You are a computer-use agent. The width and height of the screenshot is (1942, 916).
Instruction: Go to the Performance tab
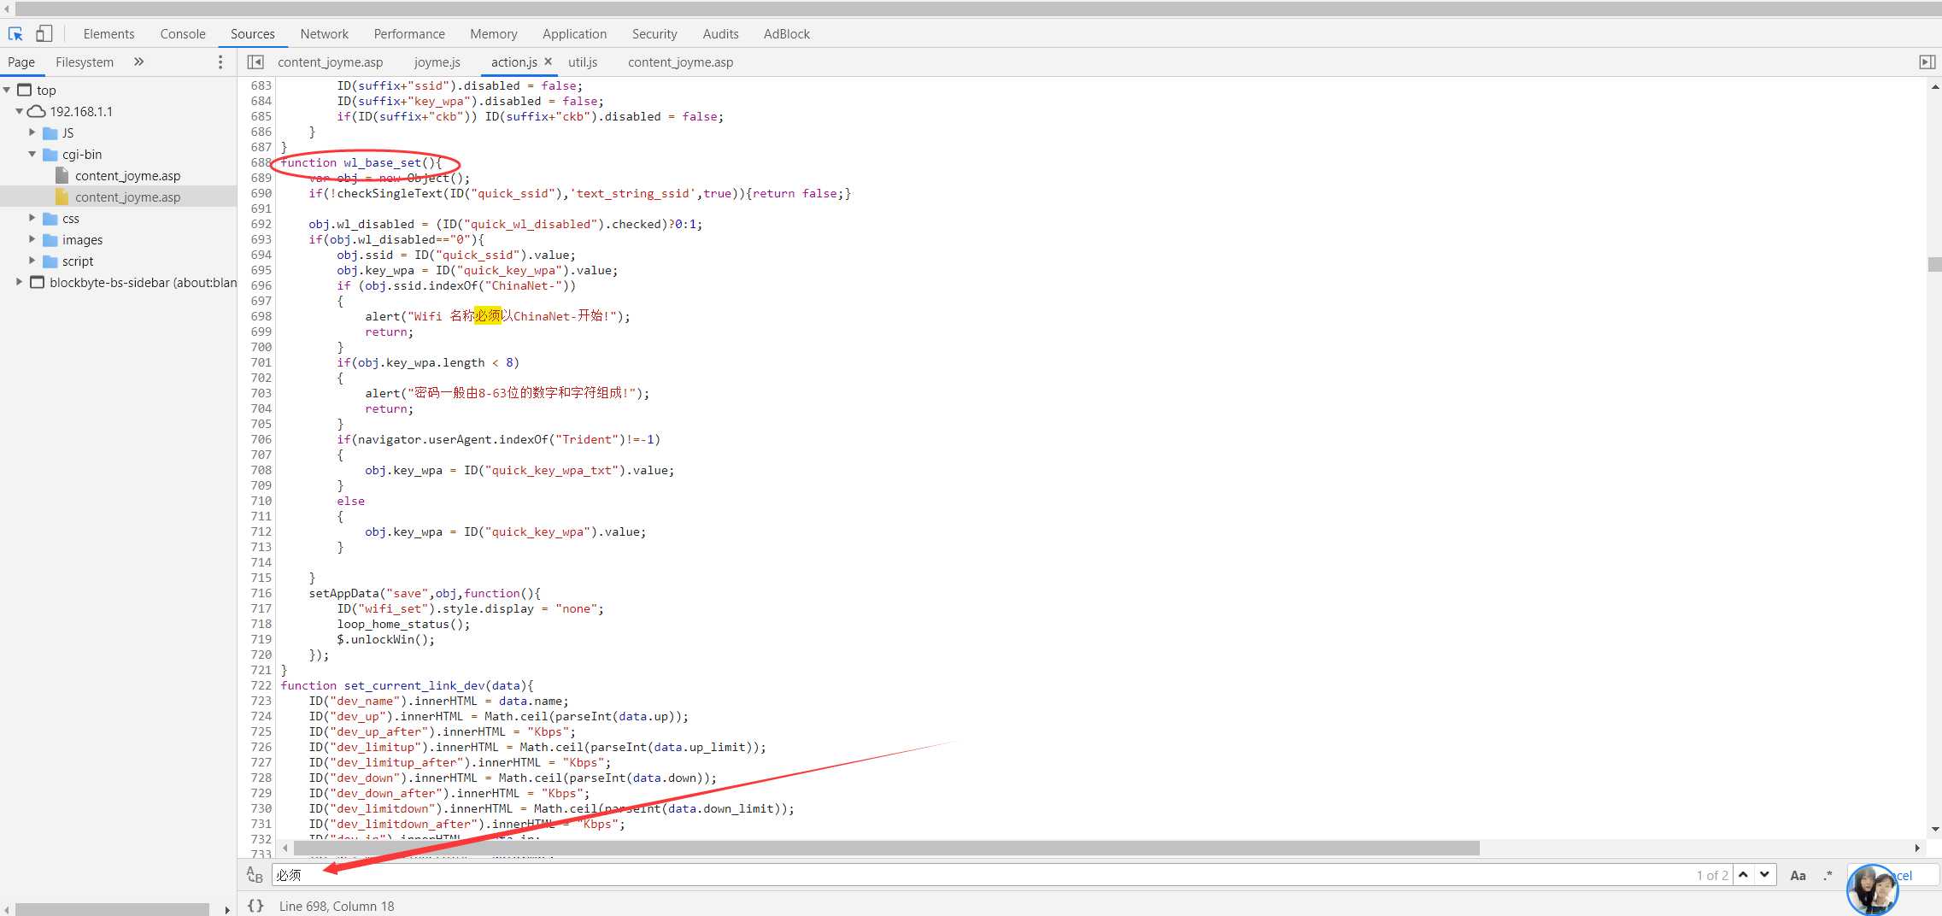(x=409, y=34)
